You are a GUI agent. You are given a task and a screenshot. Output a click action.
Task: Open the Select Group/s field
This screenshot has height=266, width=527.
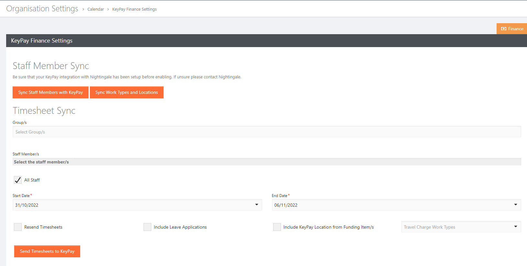pos(267,132)
